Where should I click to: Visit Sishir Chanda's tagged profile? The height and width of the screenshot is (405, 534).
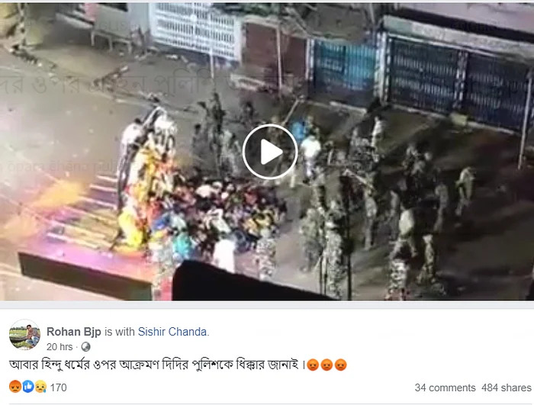172,332
